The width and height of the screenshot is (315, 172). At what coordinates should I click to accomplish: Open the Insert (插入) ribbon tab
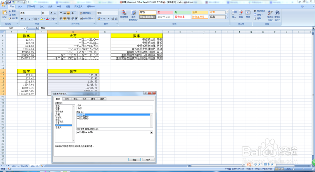coord(20,6)
